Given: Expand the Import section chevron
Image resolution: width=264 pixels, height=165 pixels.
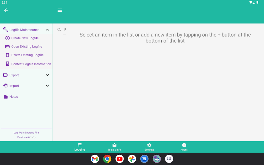Looking at the screenshot, I should (47, 86).
